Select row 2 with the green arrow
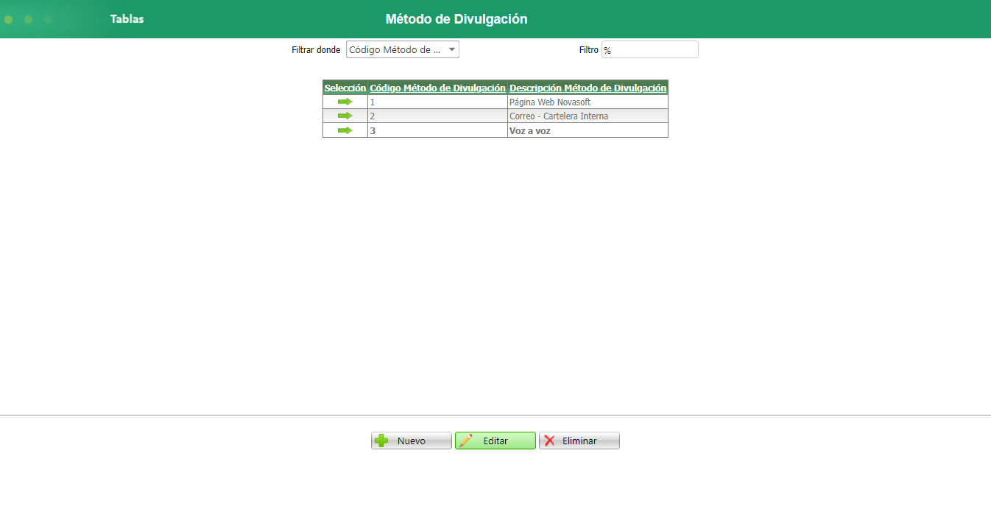This screenshot has height=526, width=991. click(x=345, y=116)
